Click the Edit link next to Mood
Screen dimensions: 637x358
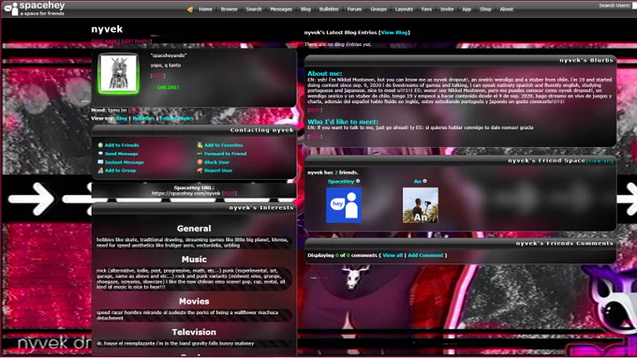pos(134,111)
